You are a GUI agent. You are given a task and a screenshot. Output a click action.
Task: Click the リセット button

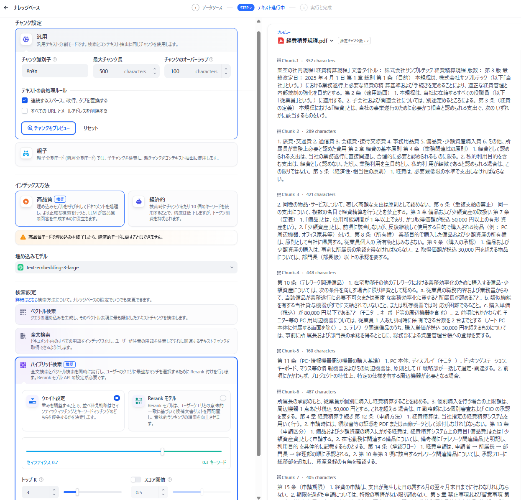tap(91, 128)
